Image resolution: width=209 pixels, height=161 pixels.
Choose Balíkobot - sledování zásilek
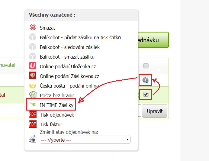70,47
